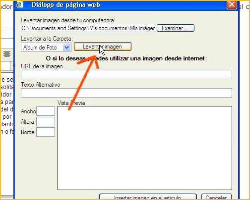Screen dimensions: 250x200
Task: Close the Diálogo de página web window
Action: 232,4
